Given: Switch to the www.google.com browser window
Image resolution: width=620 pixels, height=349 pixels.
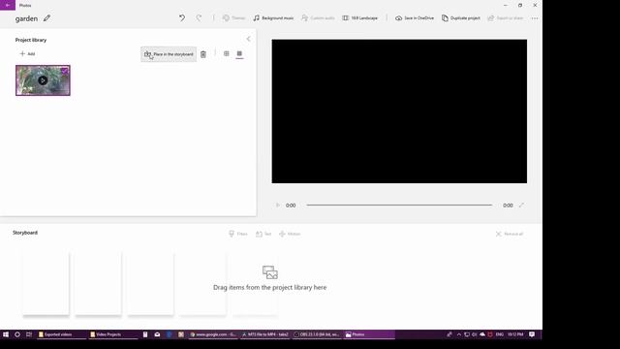Looking at the screenshot, I should tap(213, 334).
